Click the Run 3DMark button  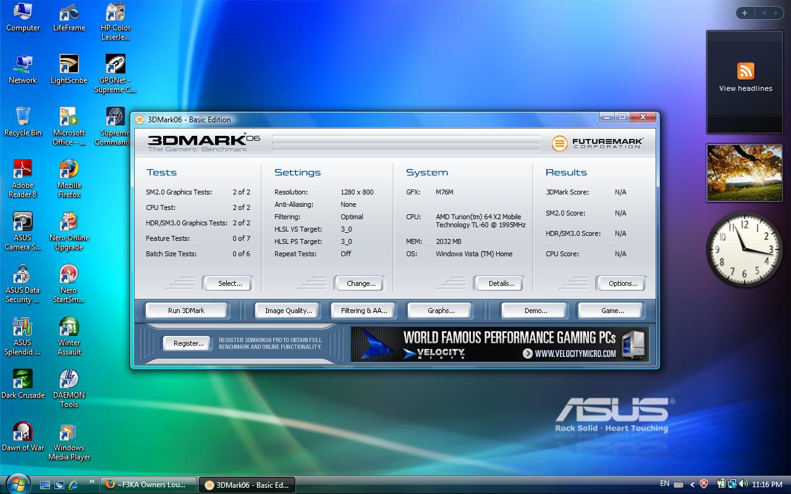(186, 311)
